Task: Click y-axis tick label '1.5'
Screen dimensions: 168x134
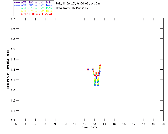Action: tap(13, 70)
